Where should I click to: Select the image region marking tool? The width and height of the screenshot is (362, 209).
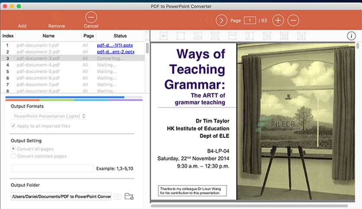198,36
